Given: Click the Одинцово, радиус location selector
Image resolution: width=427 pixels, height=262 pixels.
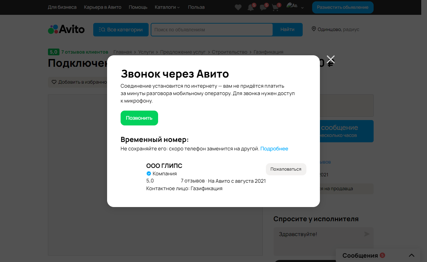Looking at the screenshot, I should 335,29.
